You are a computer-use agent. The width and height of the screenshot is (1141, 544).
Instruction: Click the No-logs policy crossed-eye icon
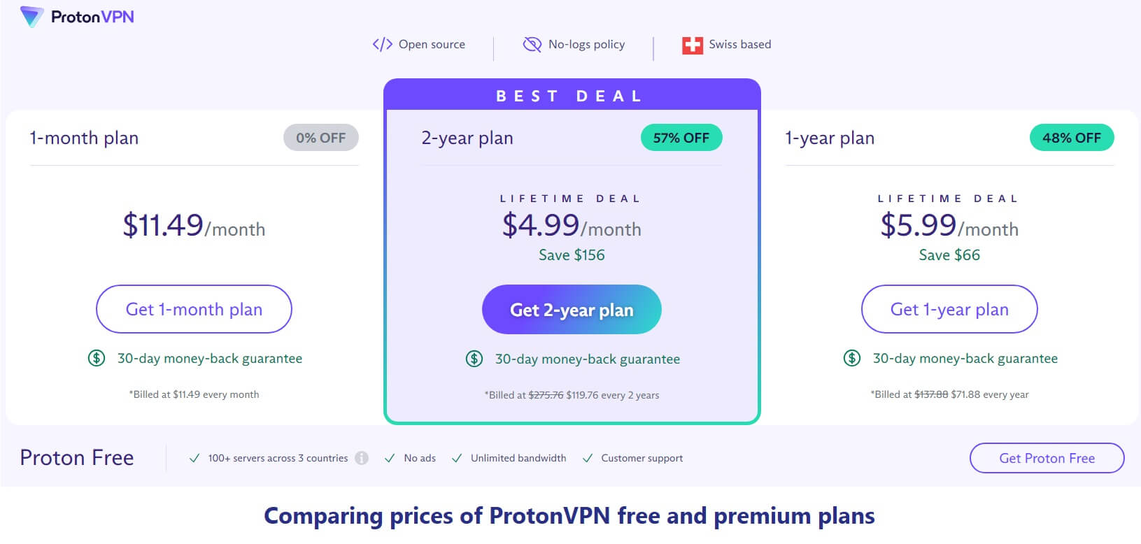[532, 45]
